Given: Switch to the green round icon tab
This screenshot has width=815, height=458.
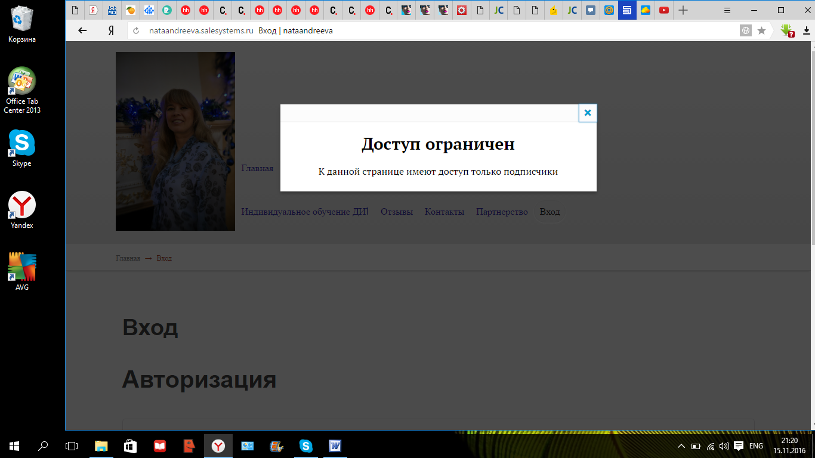Looking at the screenshot, I should point(167,10).
